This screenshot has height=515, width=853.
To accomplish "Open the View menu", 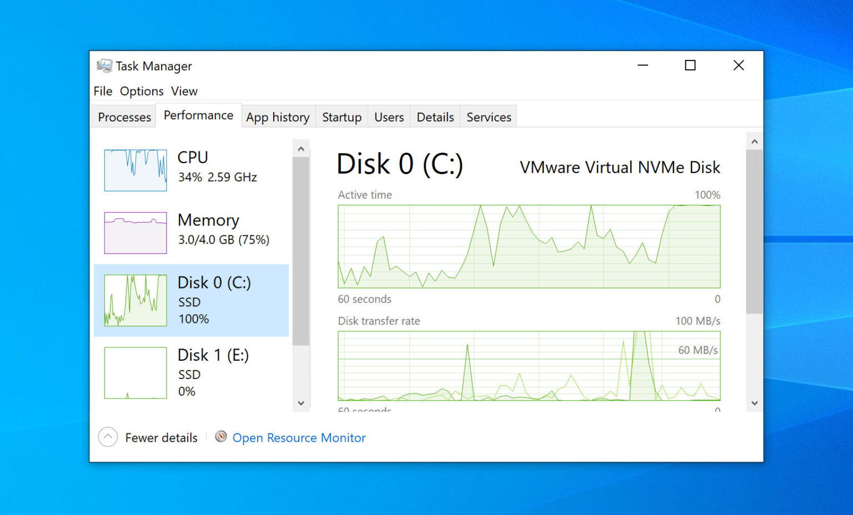I will pos(184,91).
